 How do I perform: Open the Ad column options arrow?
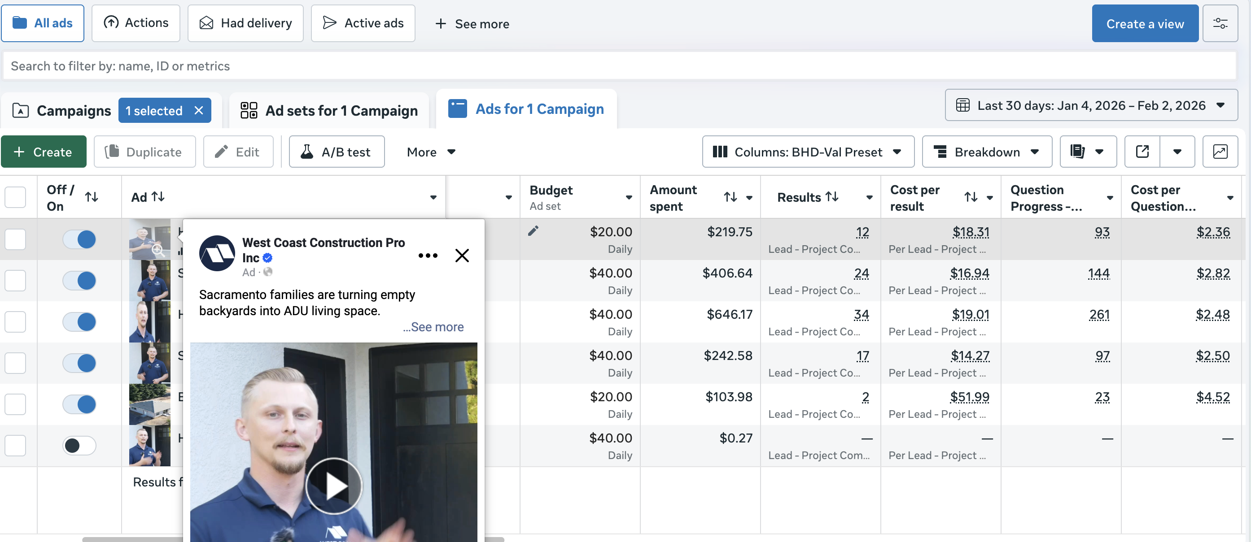pyautogui.click(x=433, y=197)
